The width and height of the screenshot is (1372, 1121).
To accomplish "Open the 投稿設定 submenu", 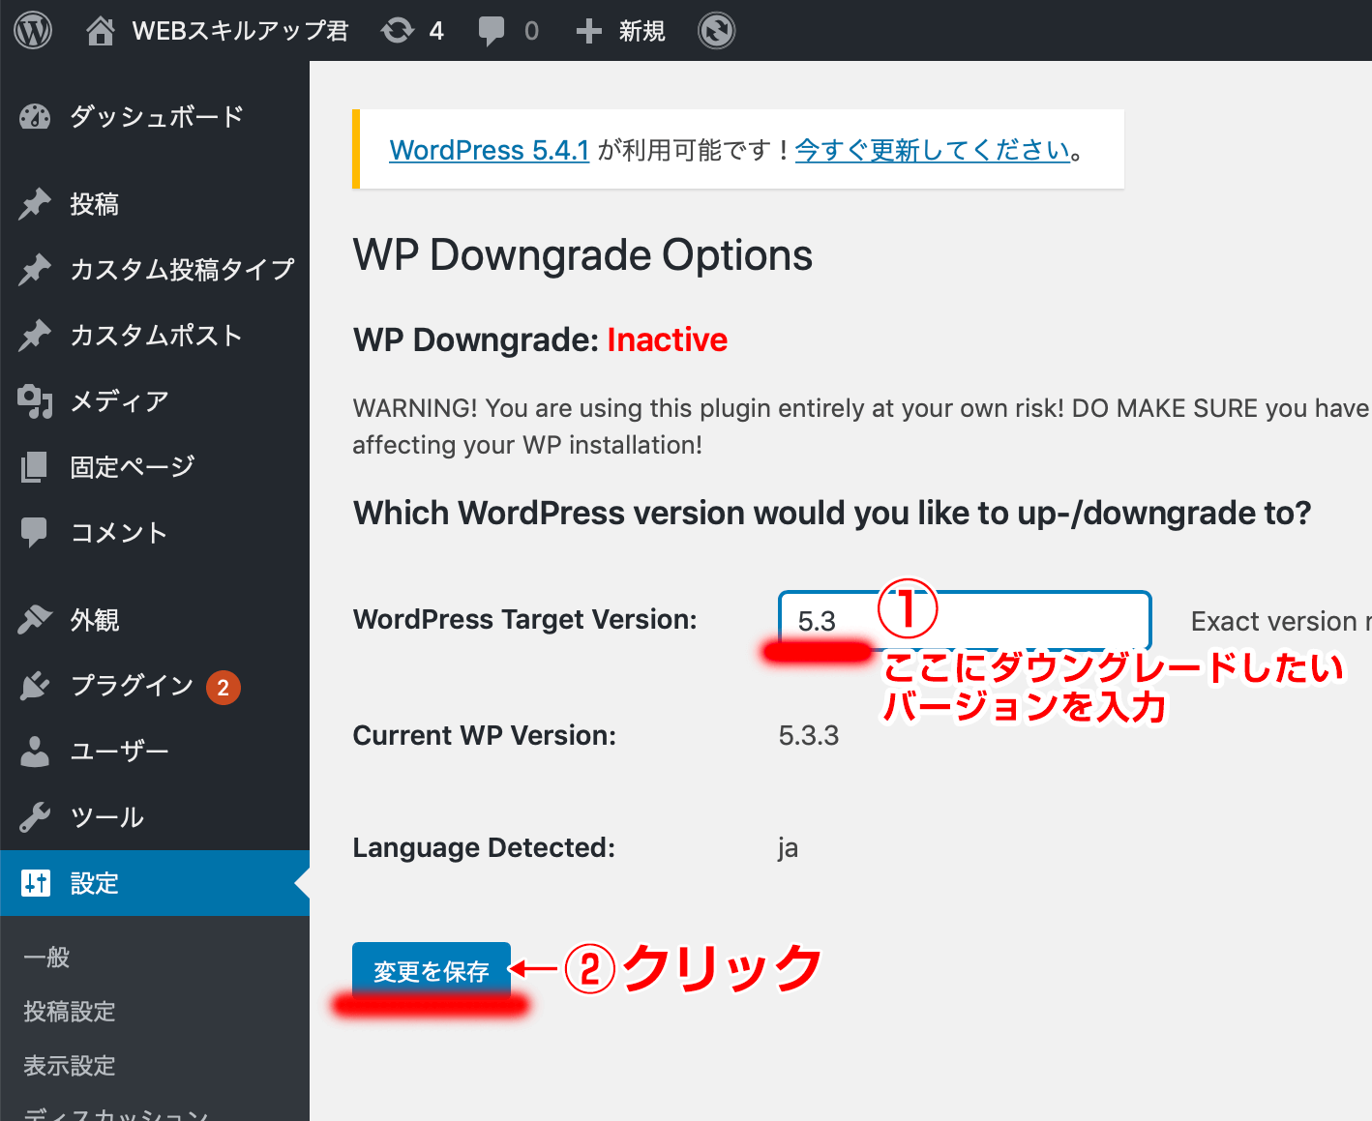I will pos(70,1012).
